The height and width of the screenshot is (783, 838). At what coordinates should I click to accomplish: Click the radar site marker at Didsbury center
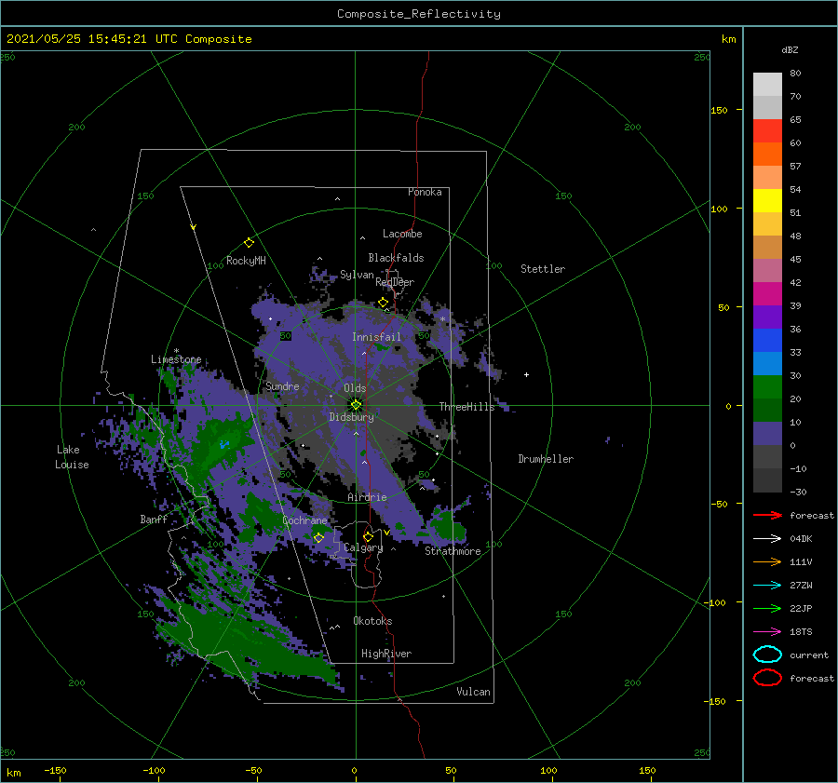coord(356,405)
